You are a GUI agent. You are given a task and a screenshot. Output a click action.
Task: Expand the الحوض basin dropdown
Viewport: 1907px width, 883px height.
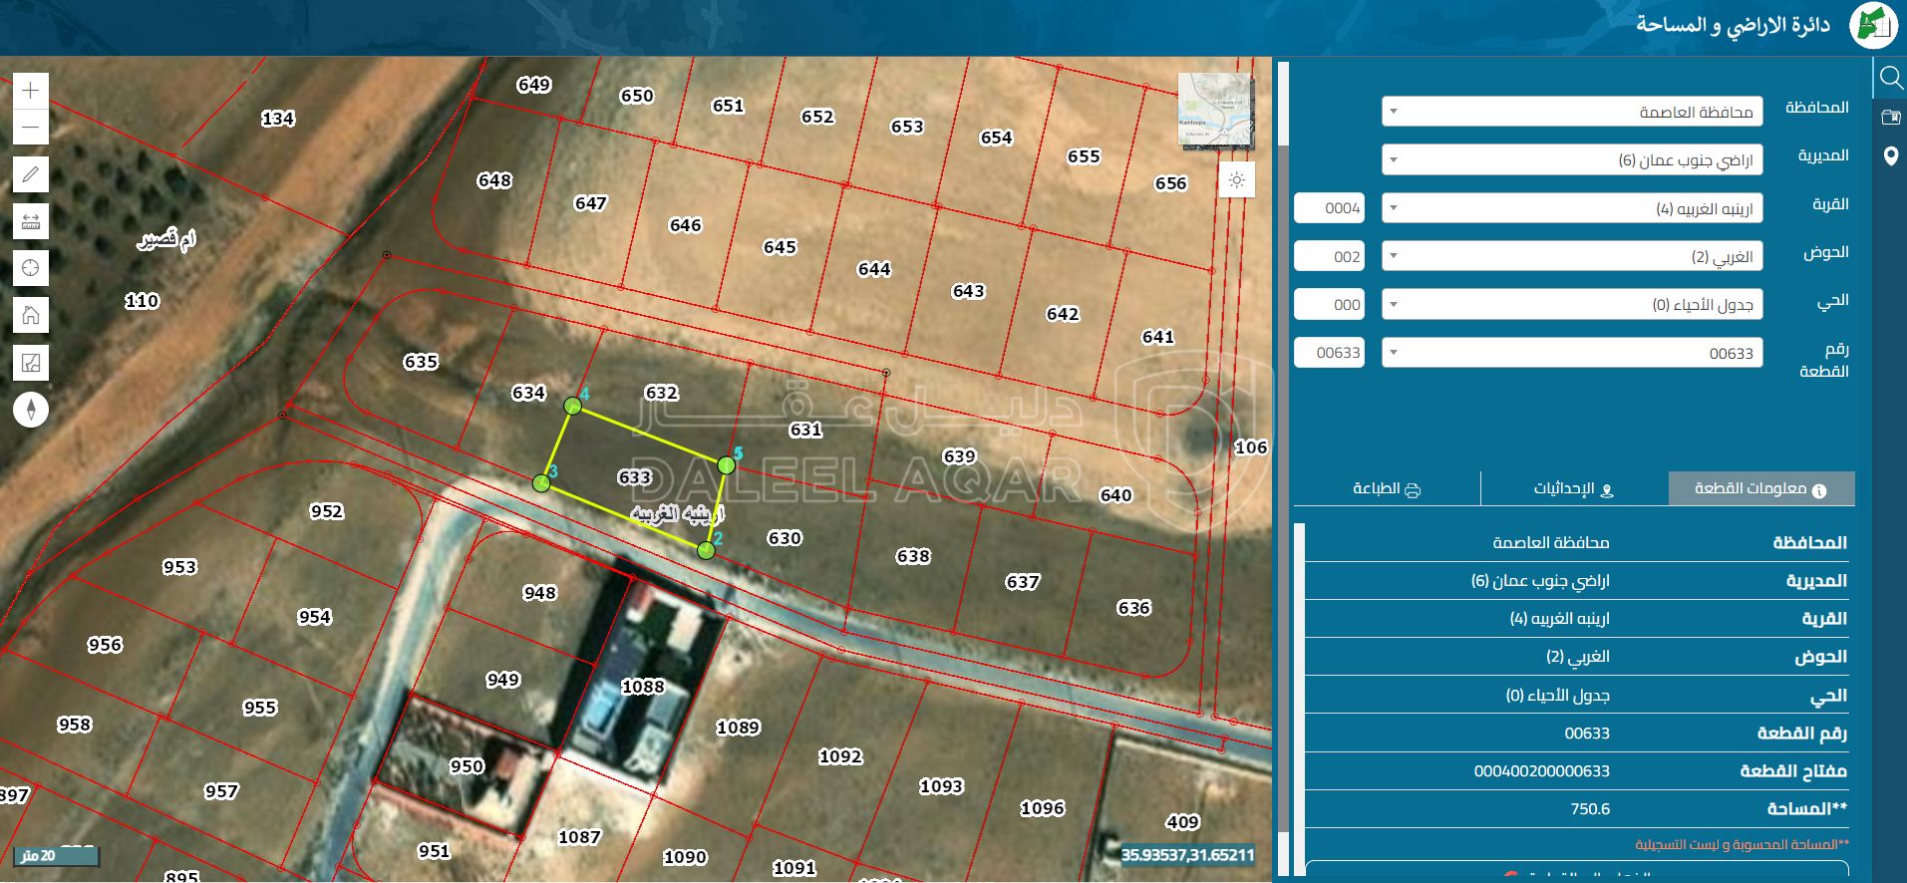point(1571,256)
